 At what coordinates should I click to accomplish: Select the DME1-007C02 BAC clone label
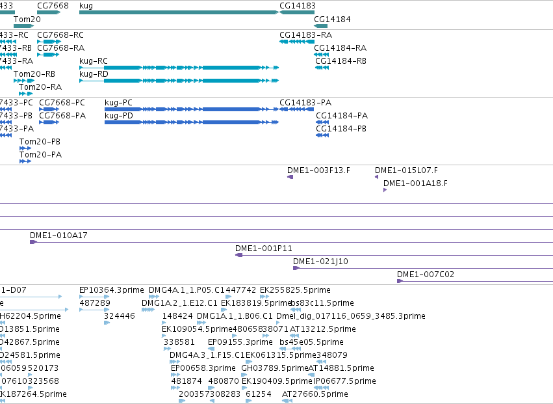(x=426, y=275)
